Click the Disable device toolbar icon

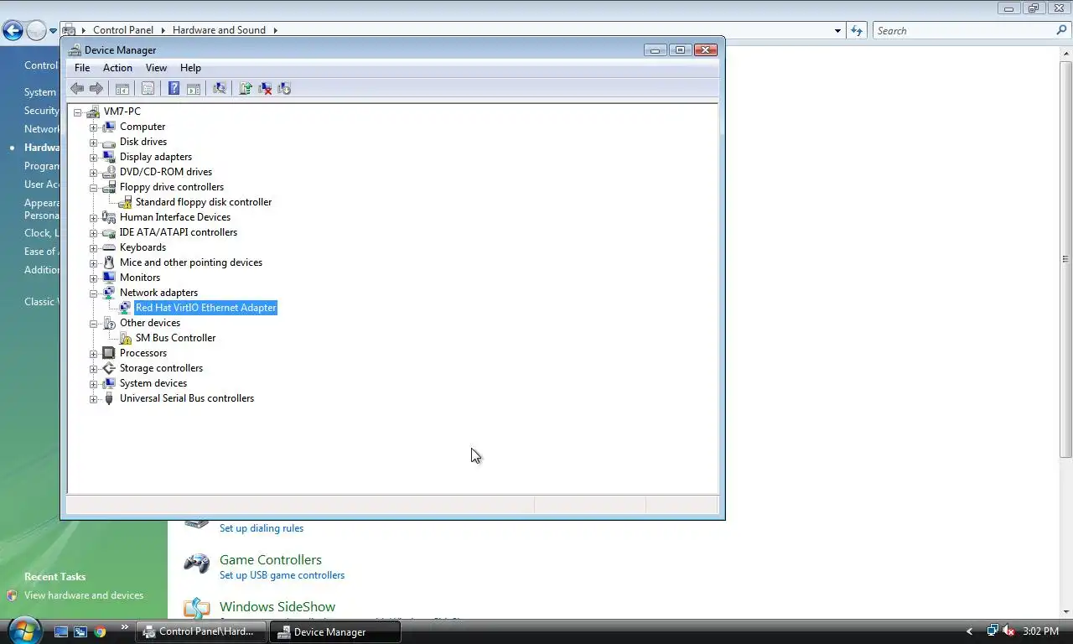[x=284, y=88]
